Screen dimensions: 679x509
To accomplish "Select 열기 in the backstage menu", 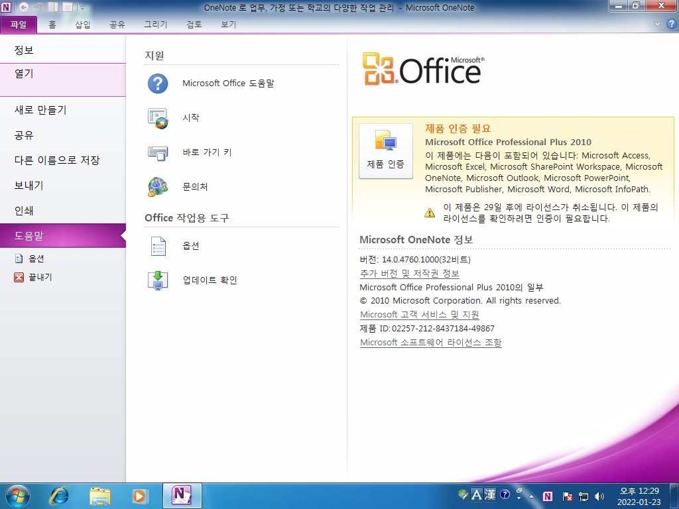I will (x=63, y=80).
